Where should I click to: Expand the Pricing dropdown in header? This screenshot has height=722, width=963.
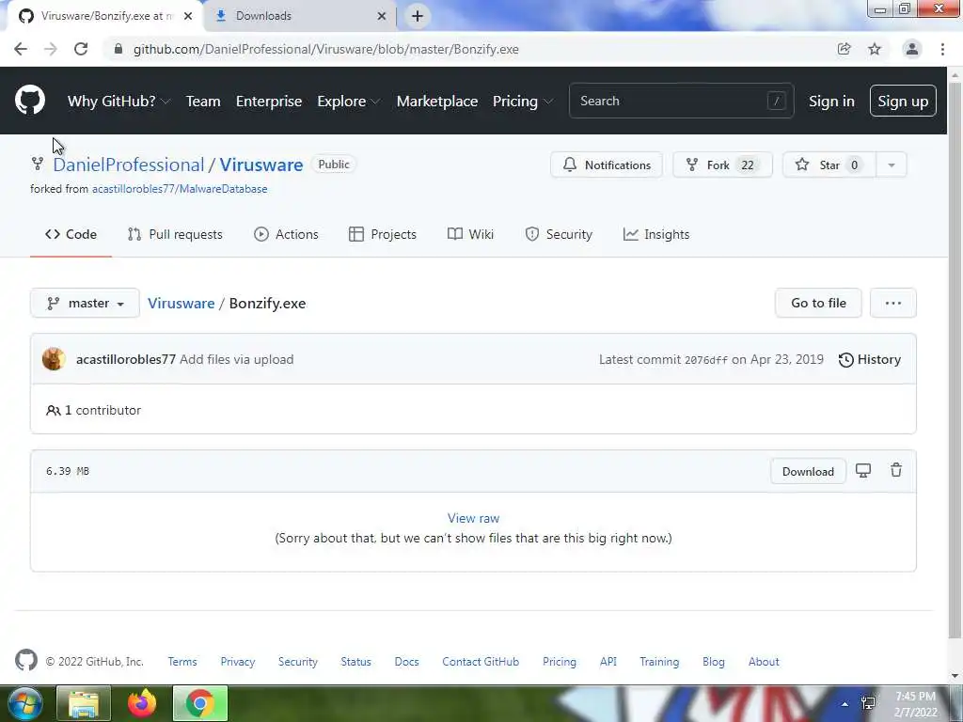tap(523, 101)
